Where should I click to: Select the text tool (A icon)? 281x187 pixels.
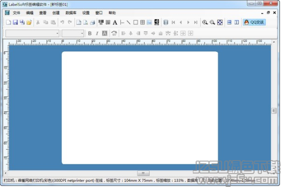[115, 22]
